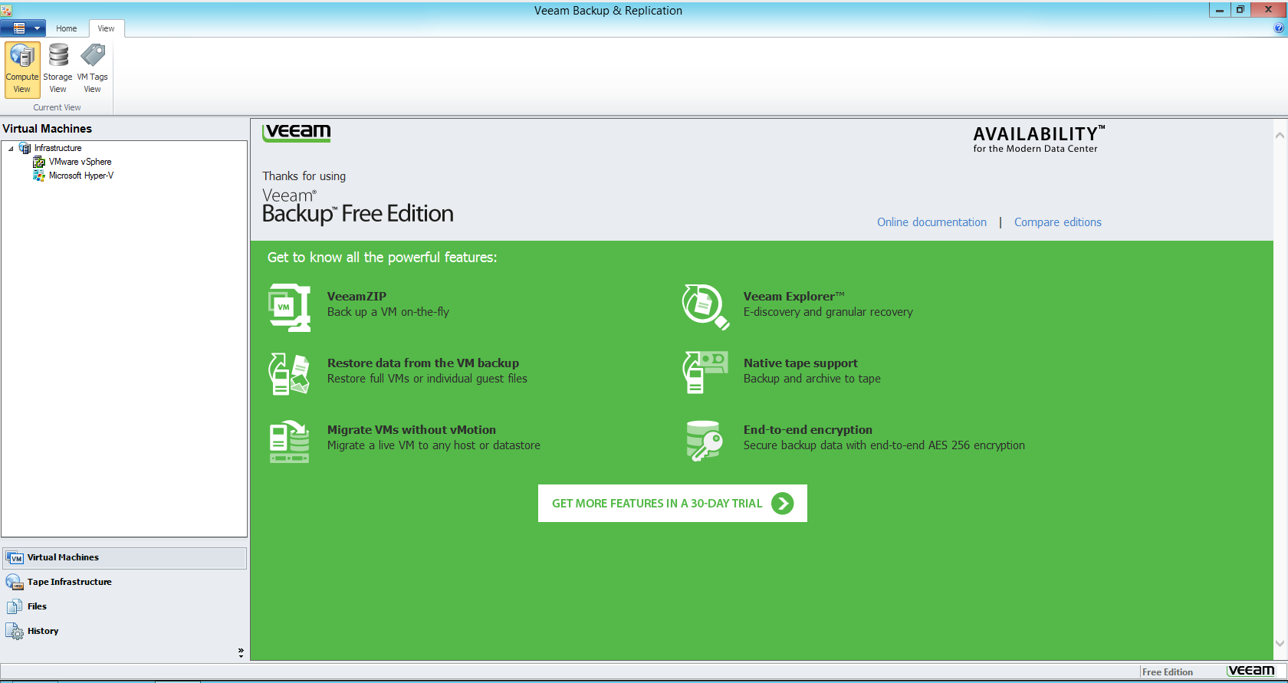Expand the navigation pane overflow chevron
Screen dimensions: 1288x683
click(241, 652)
